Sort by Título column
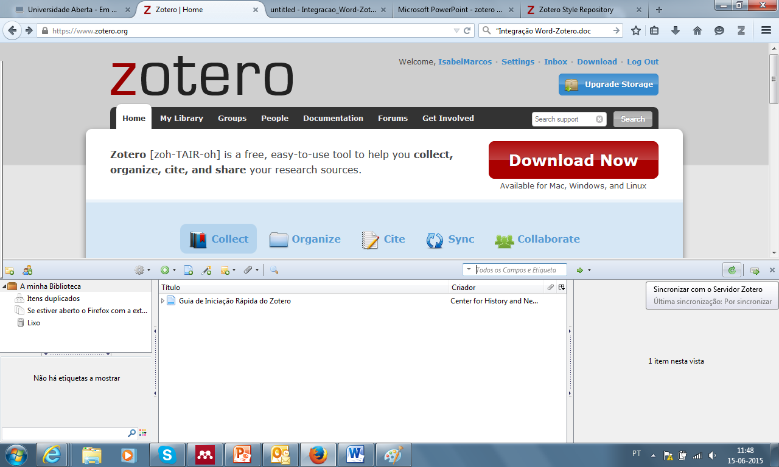The height and width of the screenshot is (467, 779). 303,287
